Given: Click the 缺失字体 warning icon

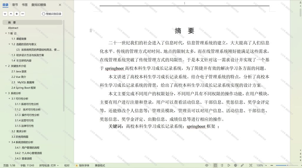Looking at the screenshot, I should pos(77,166).
